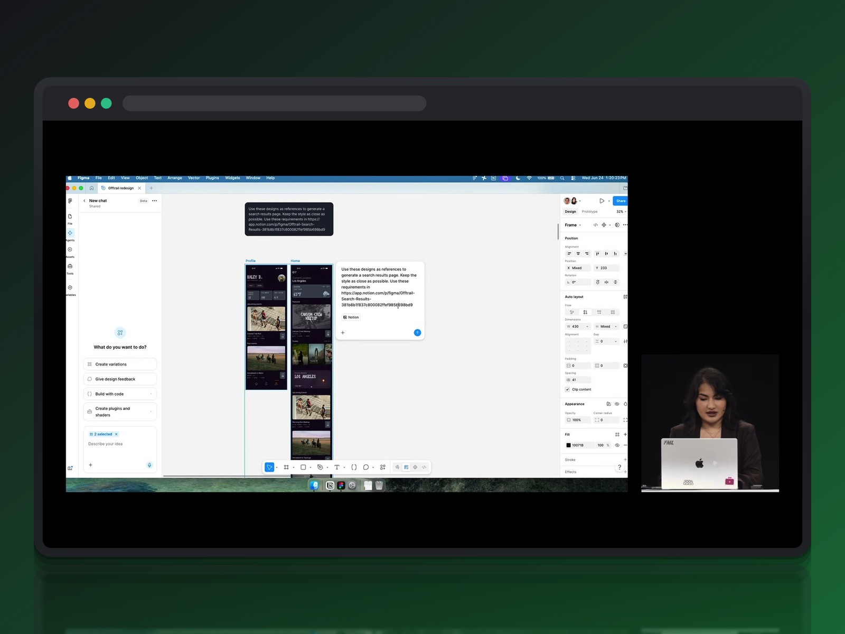The image size is (845, 634).
Task: Open the Actions components tool
Action: [x=383, y=467]
